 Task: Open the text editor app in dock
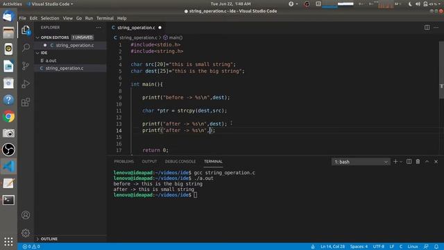(8, 183)
